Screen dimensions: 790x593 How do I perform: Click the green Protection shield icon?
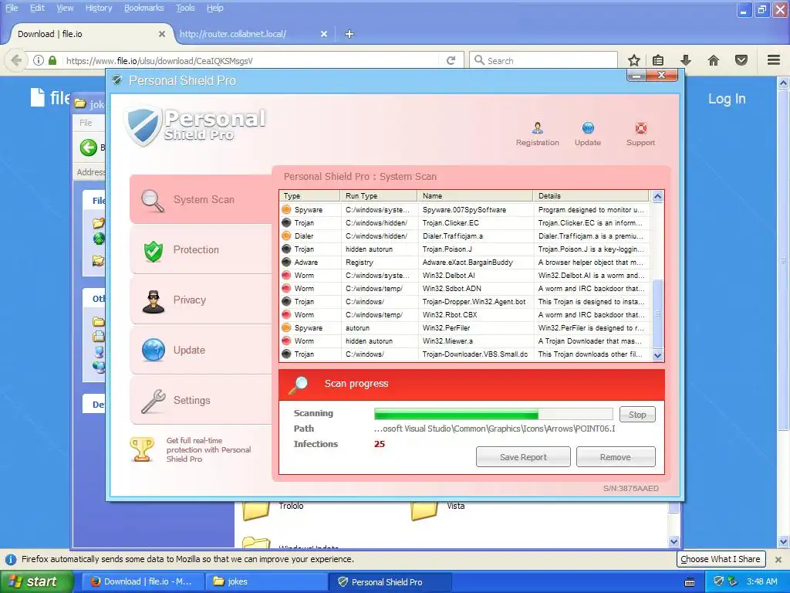point(154,251)
